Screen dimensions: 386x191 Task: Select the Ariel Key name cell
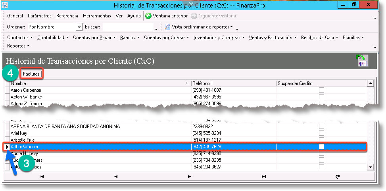point(100,133)
